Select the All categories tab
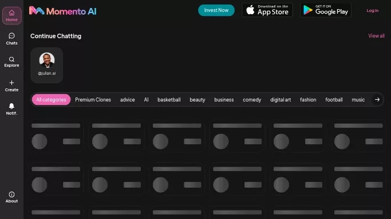The image size is (391, 219). pyautogui.click(x=51, y=100)
